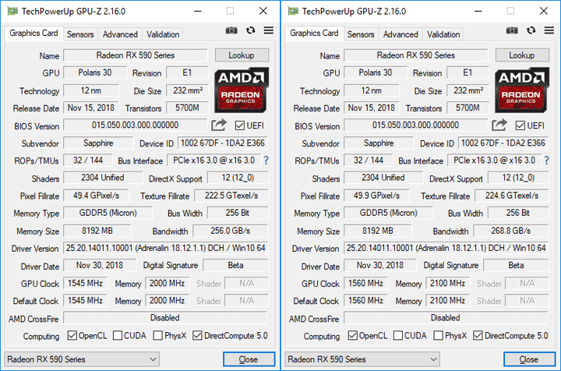Open the hamburger menu in right window
The width and height of the screenshot is (561, 371).
[549, 30]
